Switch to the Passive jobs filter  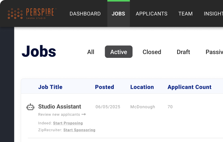pyautogui.click(x=214, y=52)
